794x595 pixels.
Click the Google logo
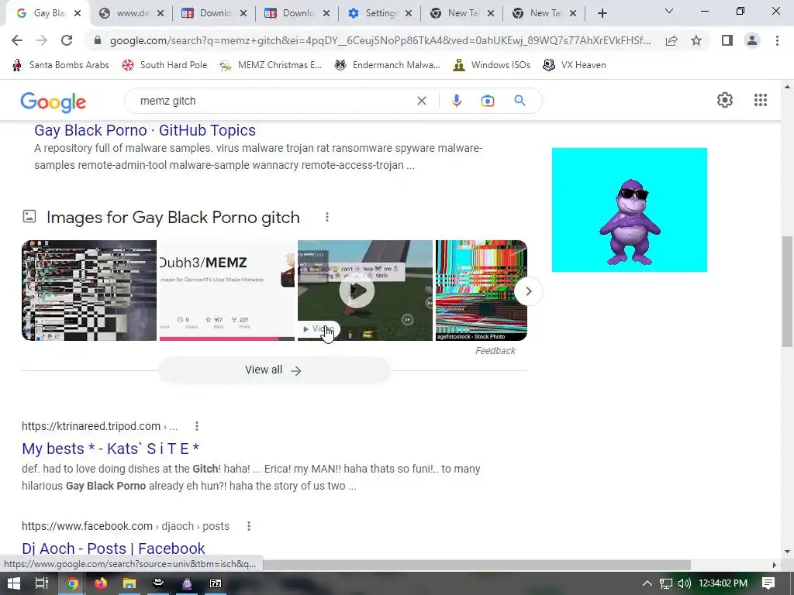[54, 101]
